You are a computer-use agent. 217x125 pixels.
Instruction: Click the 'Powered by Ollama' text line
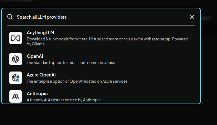[x=36, y=44]
